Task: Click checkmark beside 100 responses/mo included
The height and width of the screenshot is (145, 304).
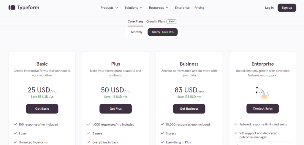Action: pyautogui.click(x=15, y=124)
